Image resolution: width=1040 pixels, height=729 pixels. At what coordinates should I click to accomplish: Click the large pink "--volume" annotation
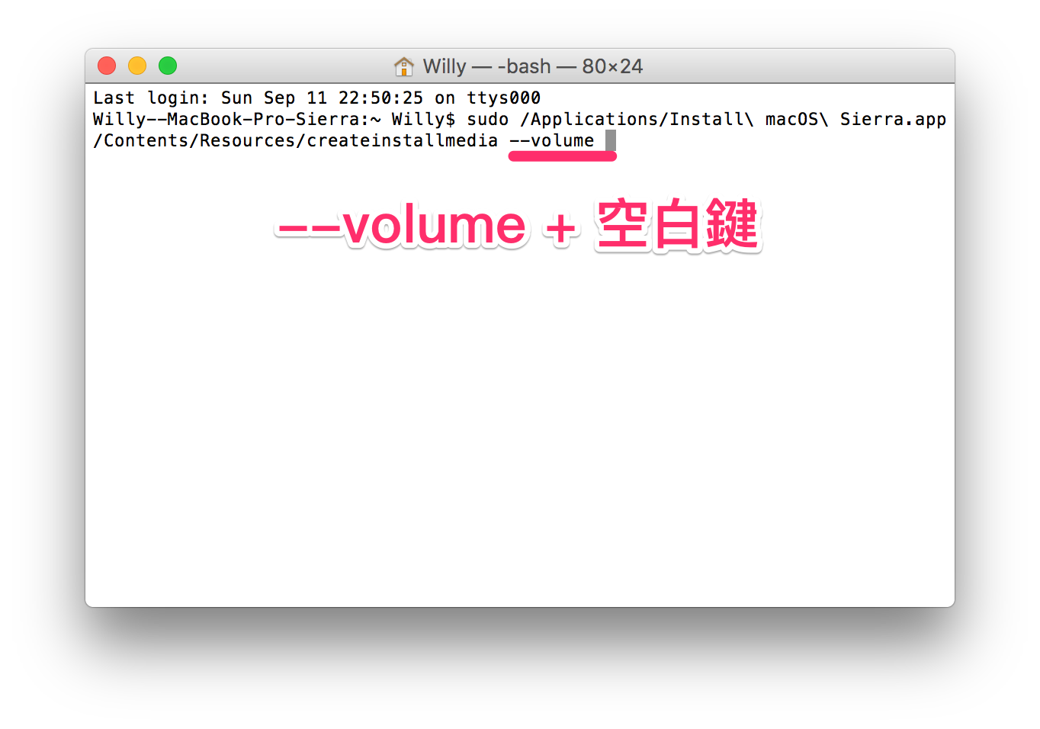coord(402,226)
